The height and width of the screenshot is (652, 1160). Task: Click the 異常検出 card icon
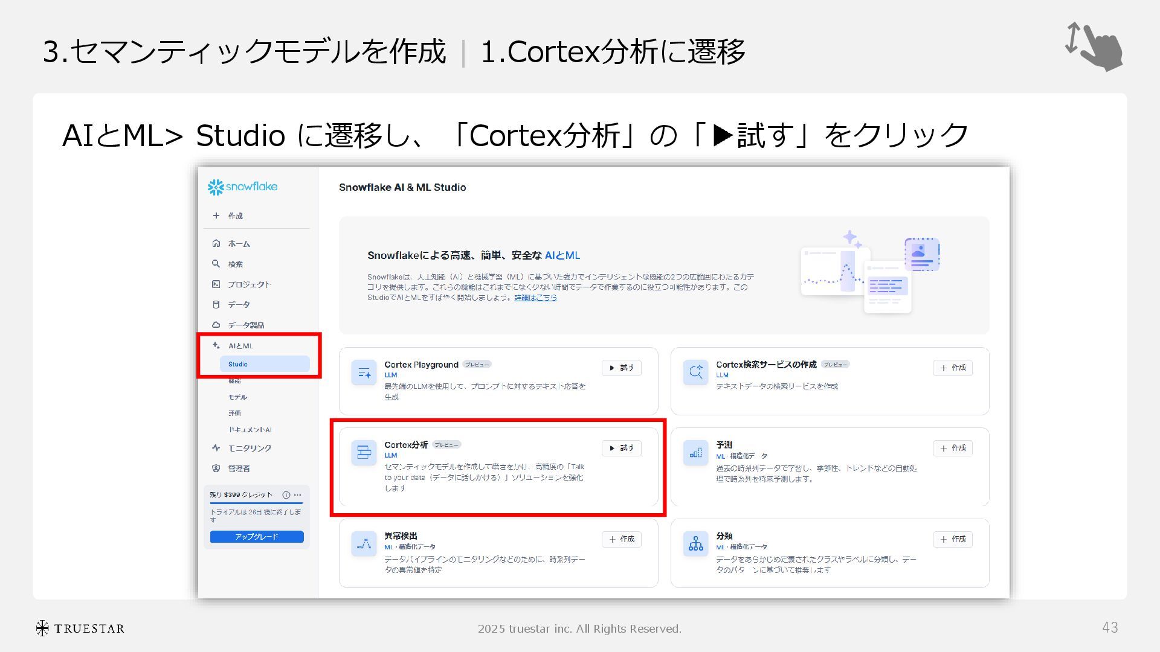[x=364, y=544]
